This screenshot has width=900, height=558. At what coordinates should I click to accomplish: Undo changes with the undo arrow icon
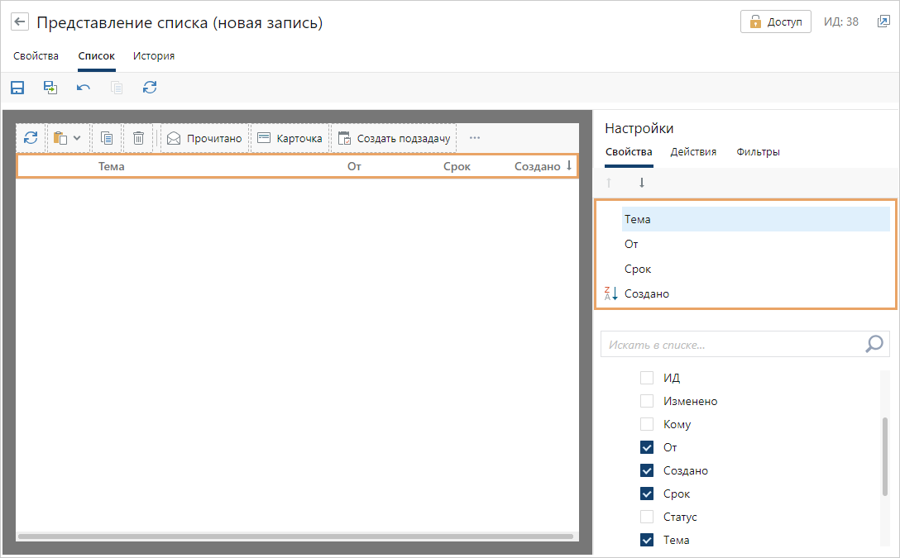point(84,88)
